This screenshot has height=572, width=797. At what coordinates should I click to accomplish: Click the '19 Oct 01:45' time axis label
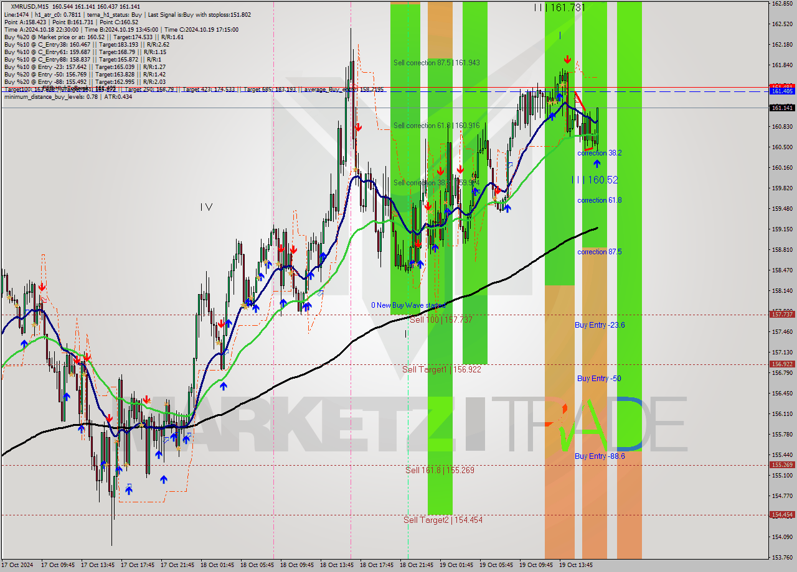click(x=456, y=565)
